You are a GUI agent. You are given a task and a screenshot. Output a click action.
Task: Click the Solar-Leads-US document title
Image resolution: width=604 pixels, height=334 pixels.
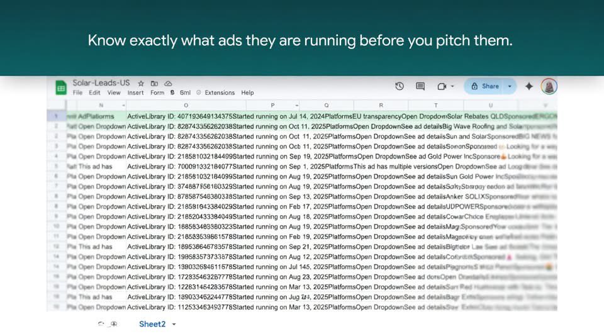101,83
